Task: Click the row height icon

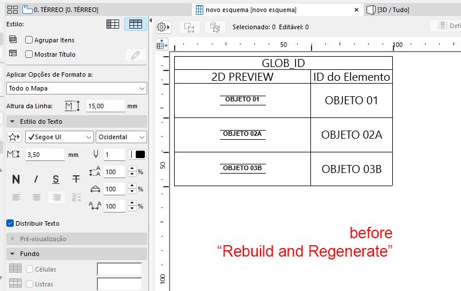Action: tap(72, 106)
